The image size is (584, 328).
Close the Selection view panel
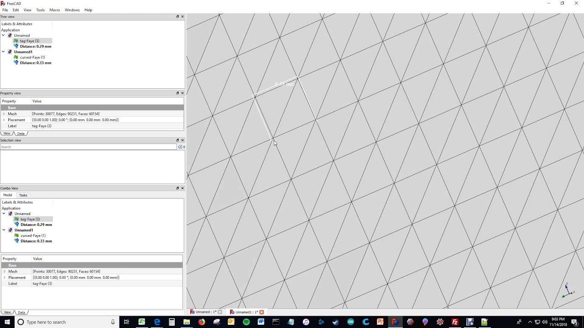pyautogui.click(x=182, y=140)
